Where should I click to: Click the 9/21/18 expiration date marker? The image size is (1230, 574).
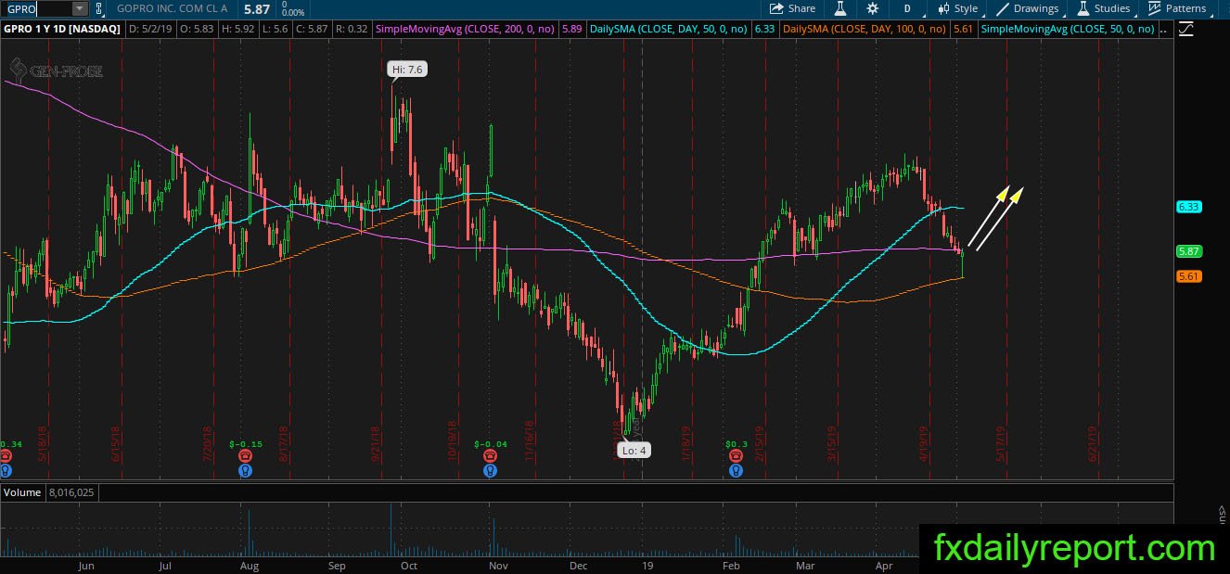pyautogui.click(x=377, y=443)
